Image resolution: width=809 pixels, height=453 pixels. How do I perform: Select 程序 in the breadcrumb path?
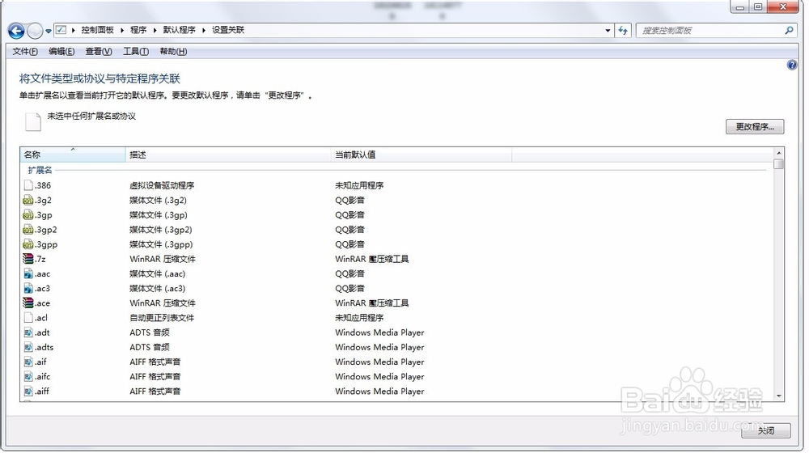point(138,30)
